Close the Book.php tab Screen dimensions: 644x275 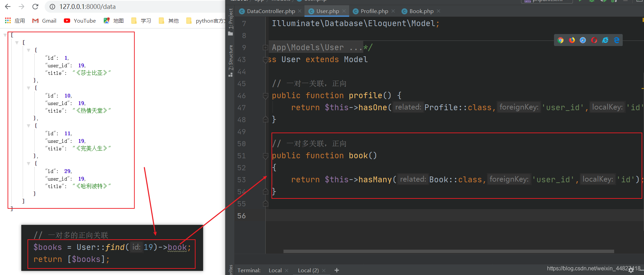pos(438,11)
